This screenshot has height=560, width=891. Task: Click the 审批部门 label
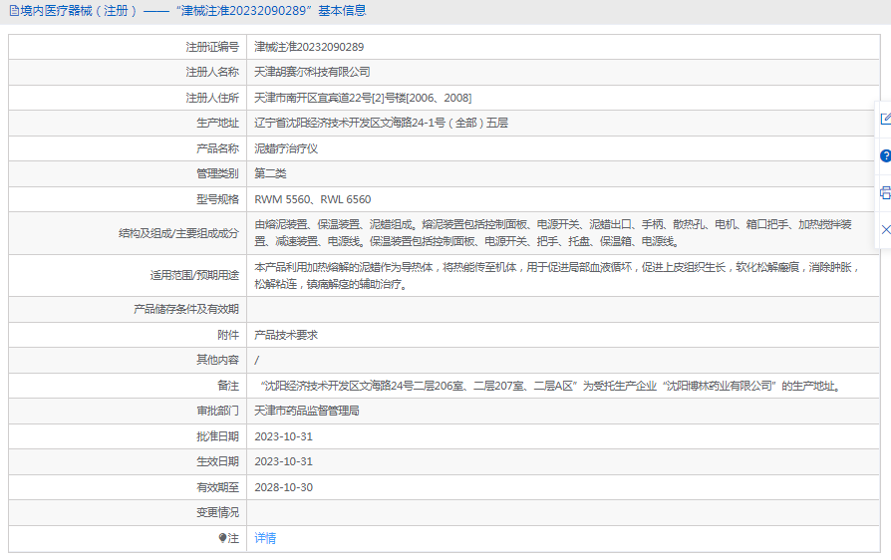(x=217, y=411)
